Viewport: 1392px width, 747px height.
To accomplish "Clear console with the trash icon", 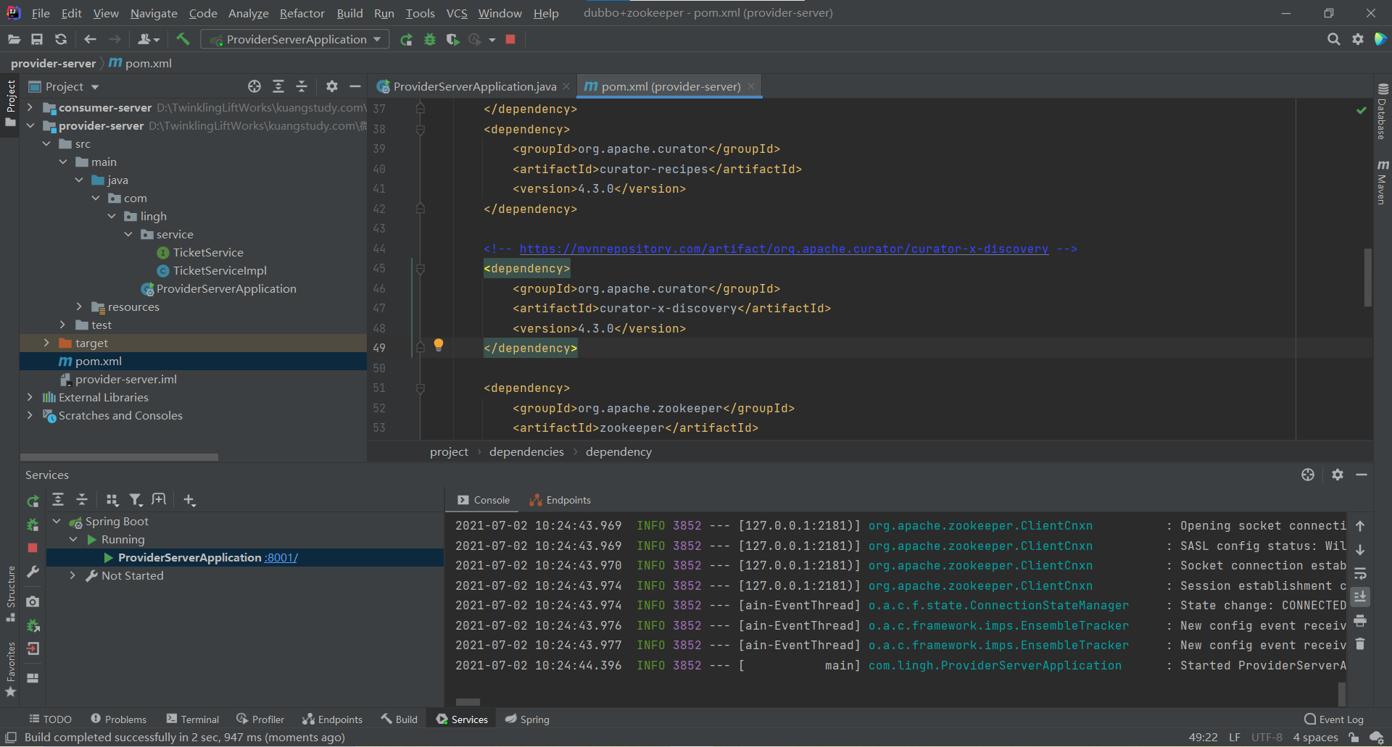I will (x=1360, y=644).
